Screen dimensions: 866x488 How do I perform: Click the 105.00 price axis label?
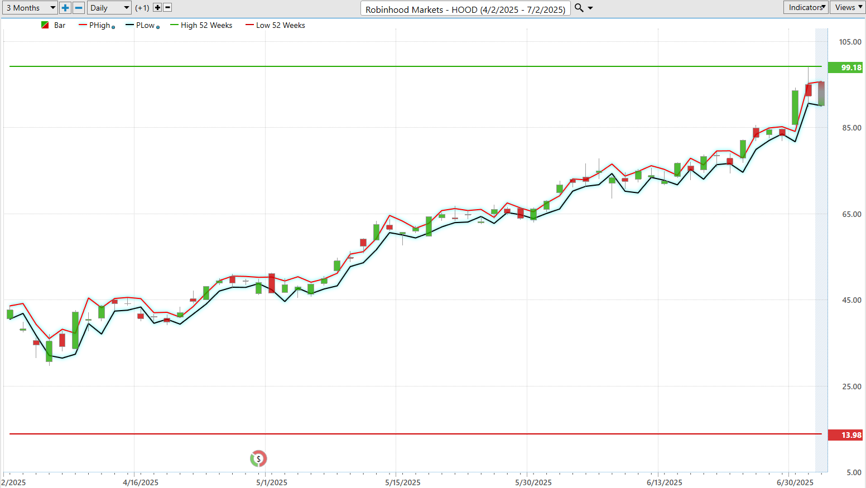[850, 42]
